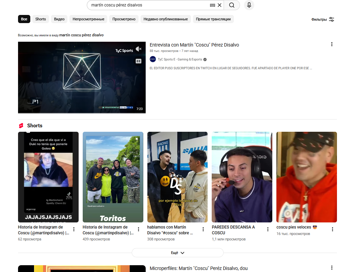355x272 pixels.
Task: Select the Shorts filter chip
Action: click(41, 19)
